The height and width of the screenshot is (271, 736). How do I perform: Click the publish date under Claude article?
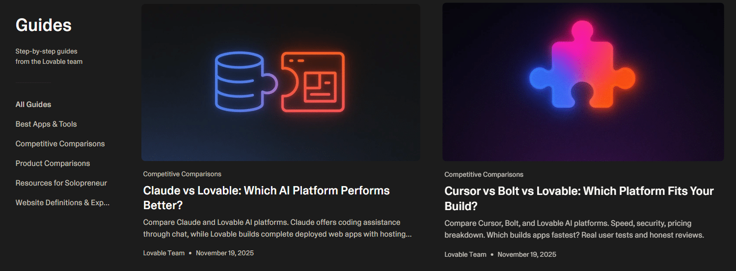click(x=224, y=253)
